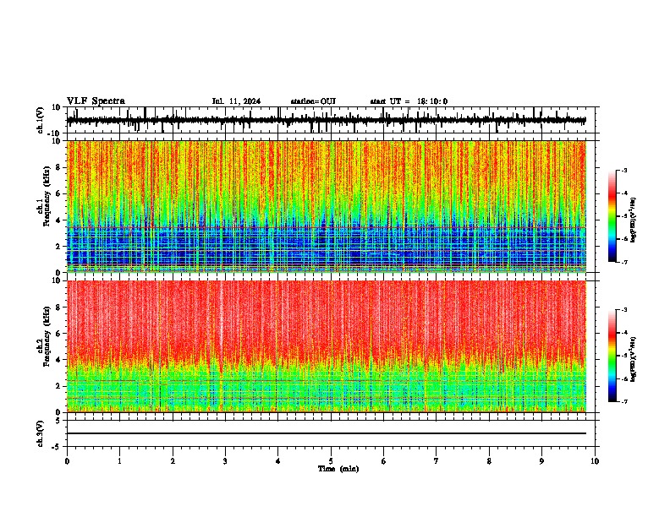
Task: Click the "4" kHz tick of ch.2 spectrogram
Action: click(59, 360)
